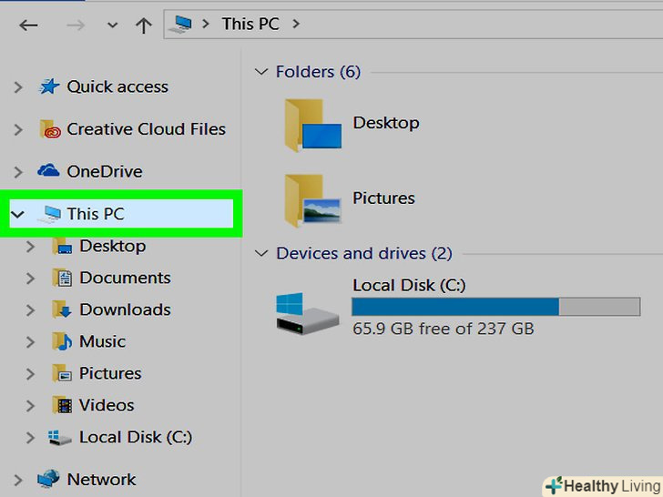This screenshot has width=663, height=497.
Task: Select Pictures in the sidebar tree
Action: click(110, 373)
